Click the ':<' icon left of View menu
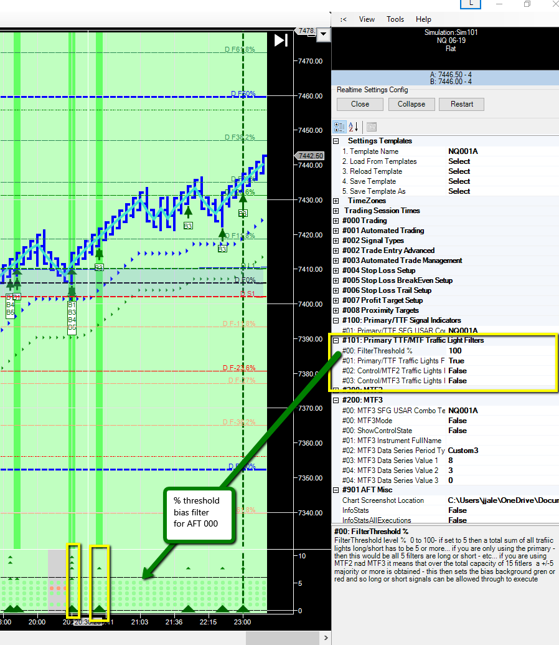559x645 pixels. pyautogui.click(x=343, y=19)
